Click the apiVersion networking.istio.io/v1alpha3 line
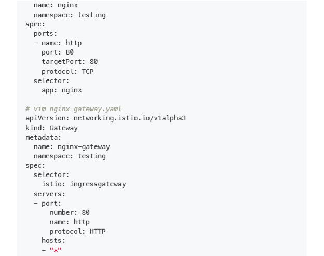324x256 pixels. pos(105,118)
